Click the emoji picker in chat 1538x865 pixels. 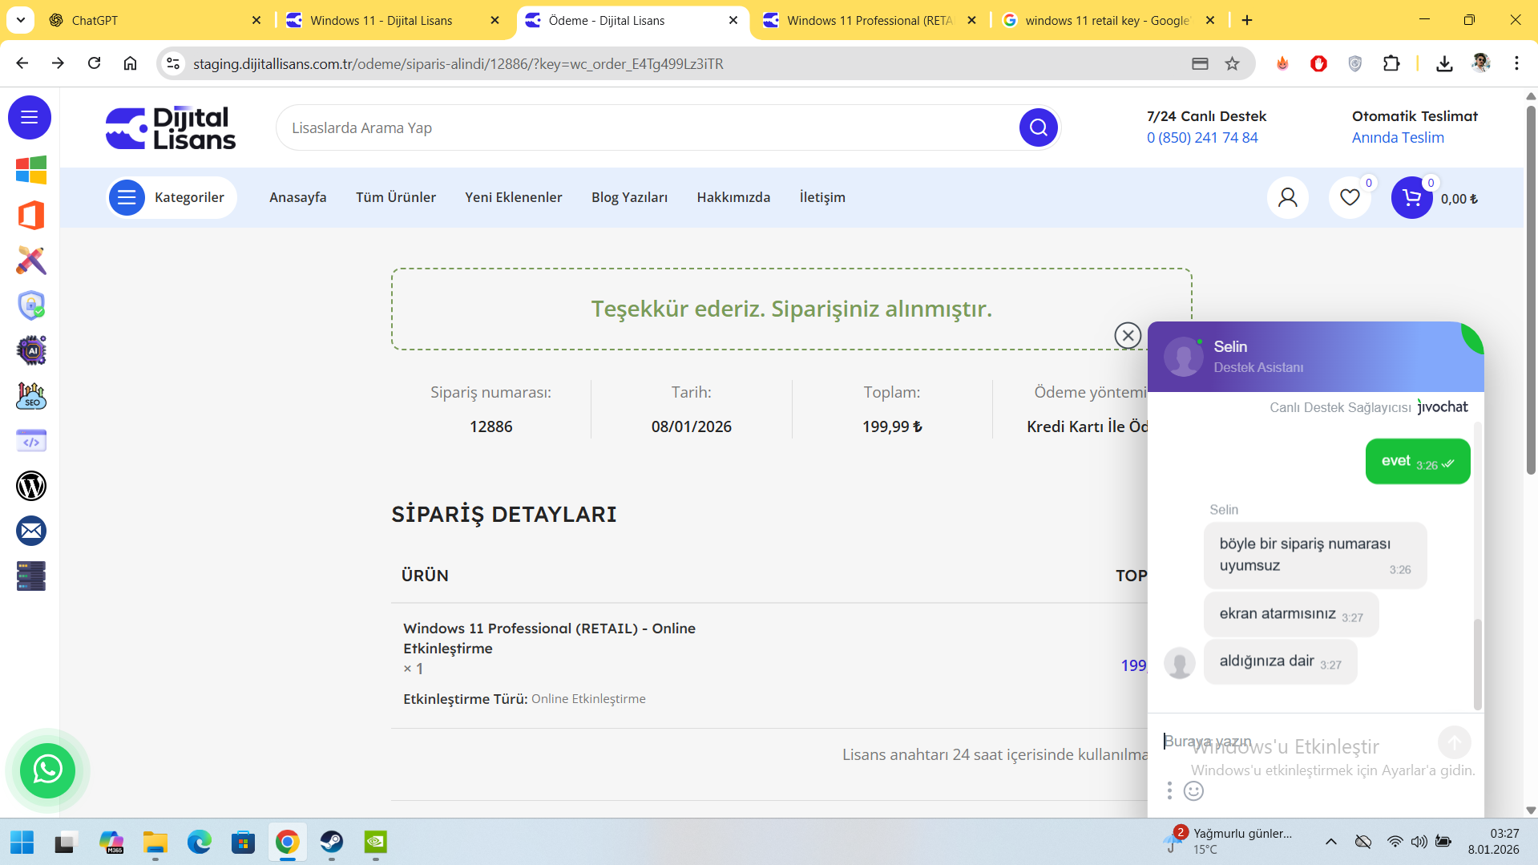tap(1193, 791)
